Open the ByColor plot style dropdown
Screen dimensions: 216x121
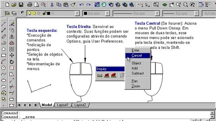(209, 13)
